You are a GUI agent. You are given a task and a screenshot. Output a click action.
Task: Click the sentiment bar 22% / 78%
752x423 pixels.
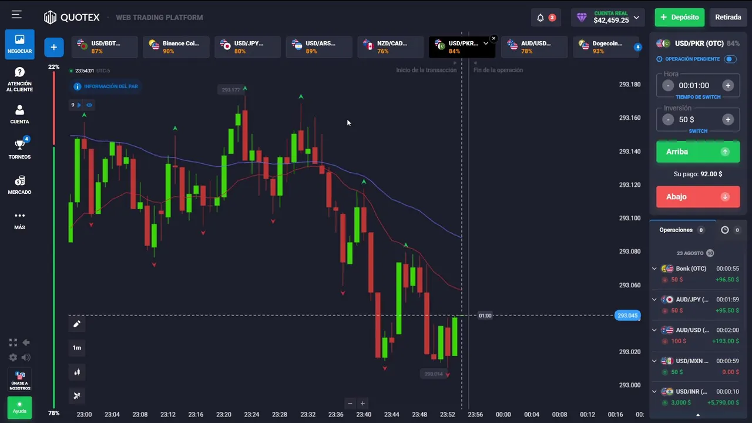coord(53,240)
